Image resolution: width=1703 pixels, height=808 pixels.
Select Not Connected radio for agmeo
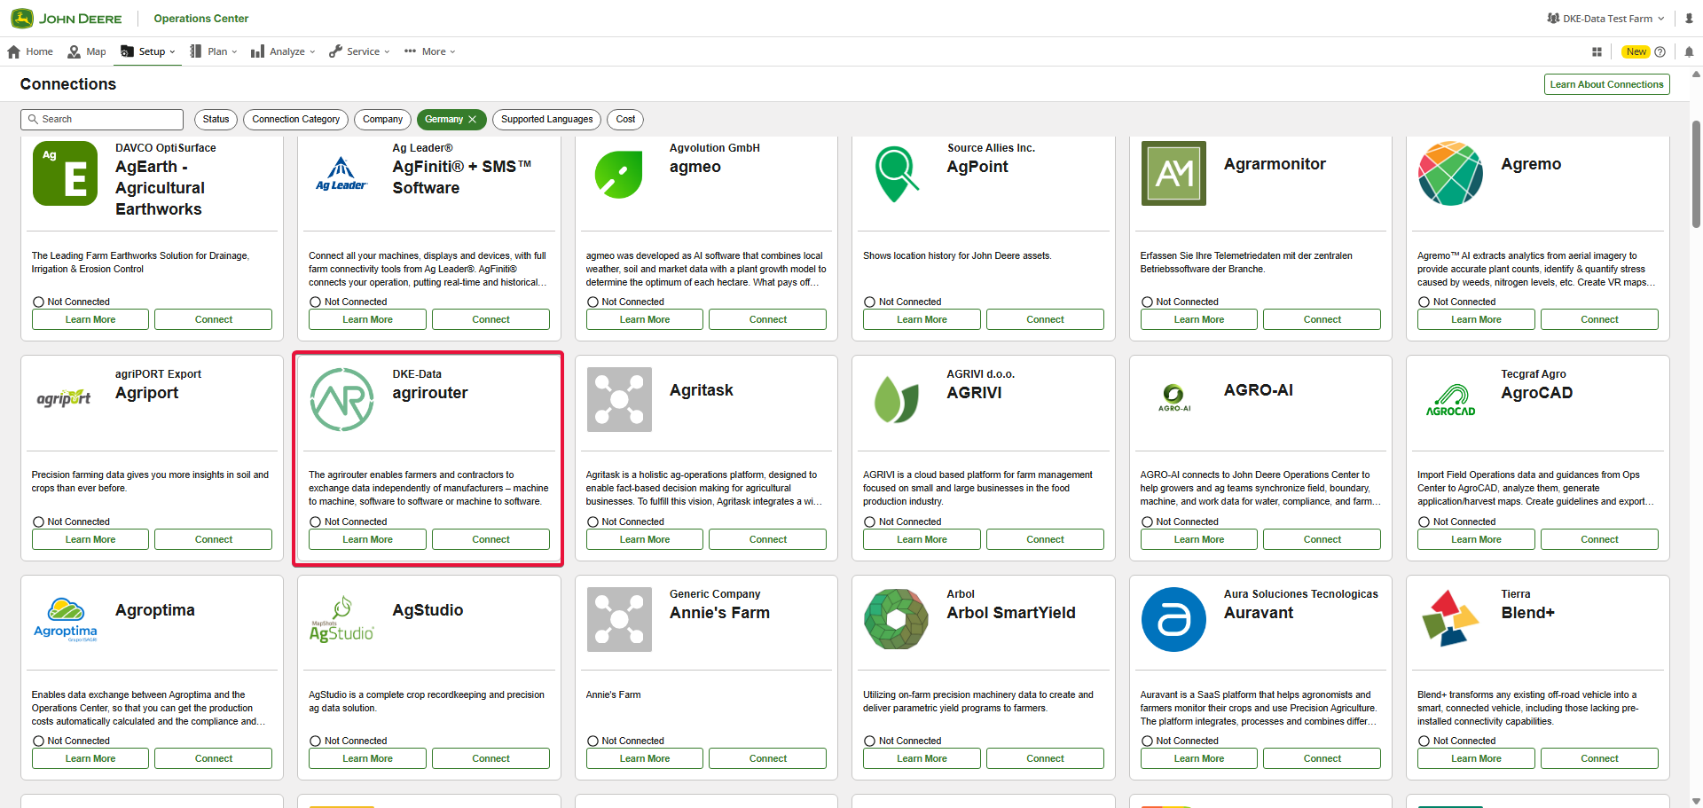click(593, 302)
